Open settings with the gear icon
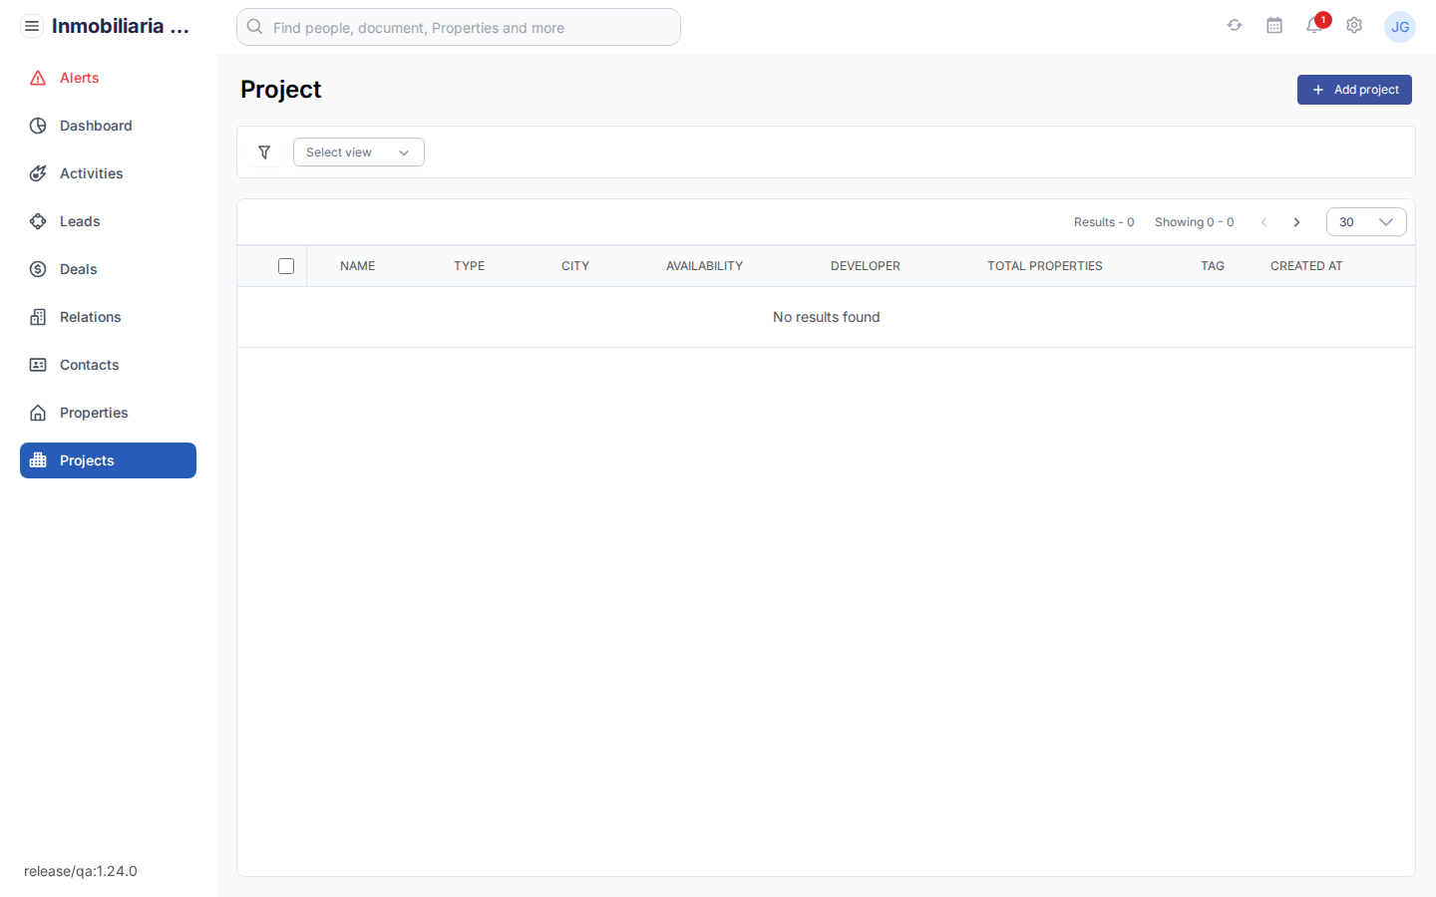 (1354, 25)
